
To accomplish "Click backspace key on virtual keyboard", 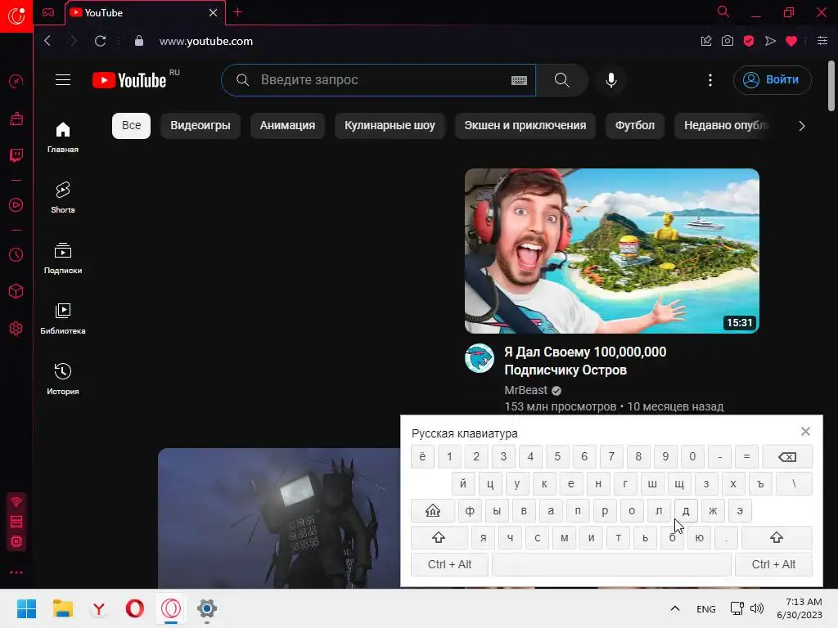I will (x=787, y=457).
